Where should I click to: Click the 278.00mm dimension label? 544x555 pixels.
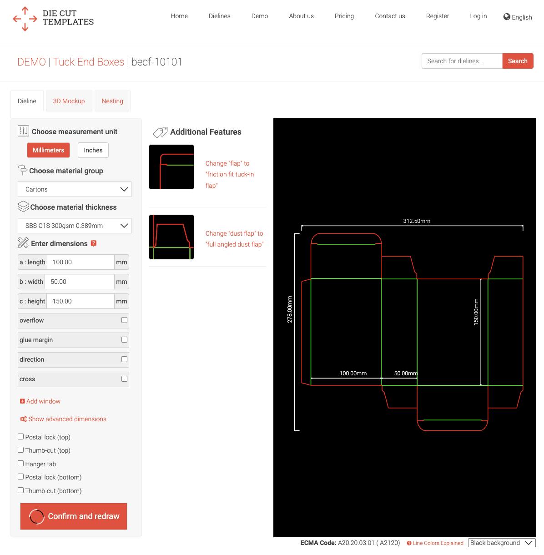pyautogui.click(x=290, y=310)
